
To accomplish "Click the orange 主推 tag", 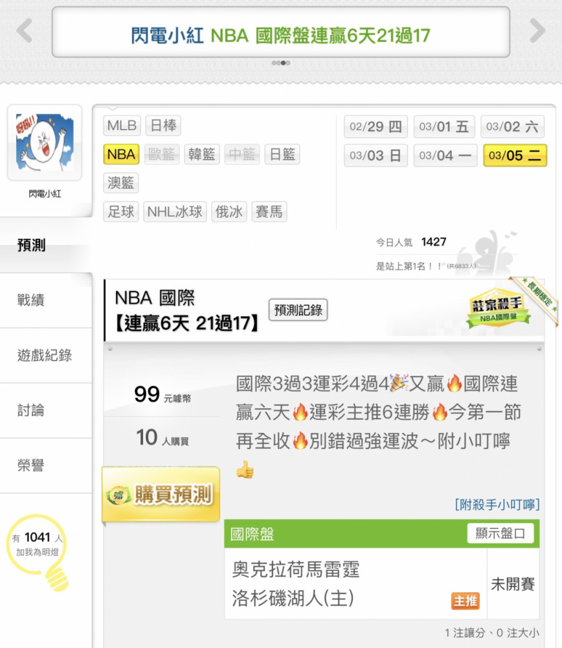I will point(466,601).
